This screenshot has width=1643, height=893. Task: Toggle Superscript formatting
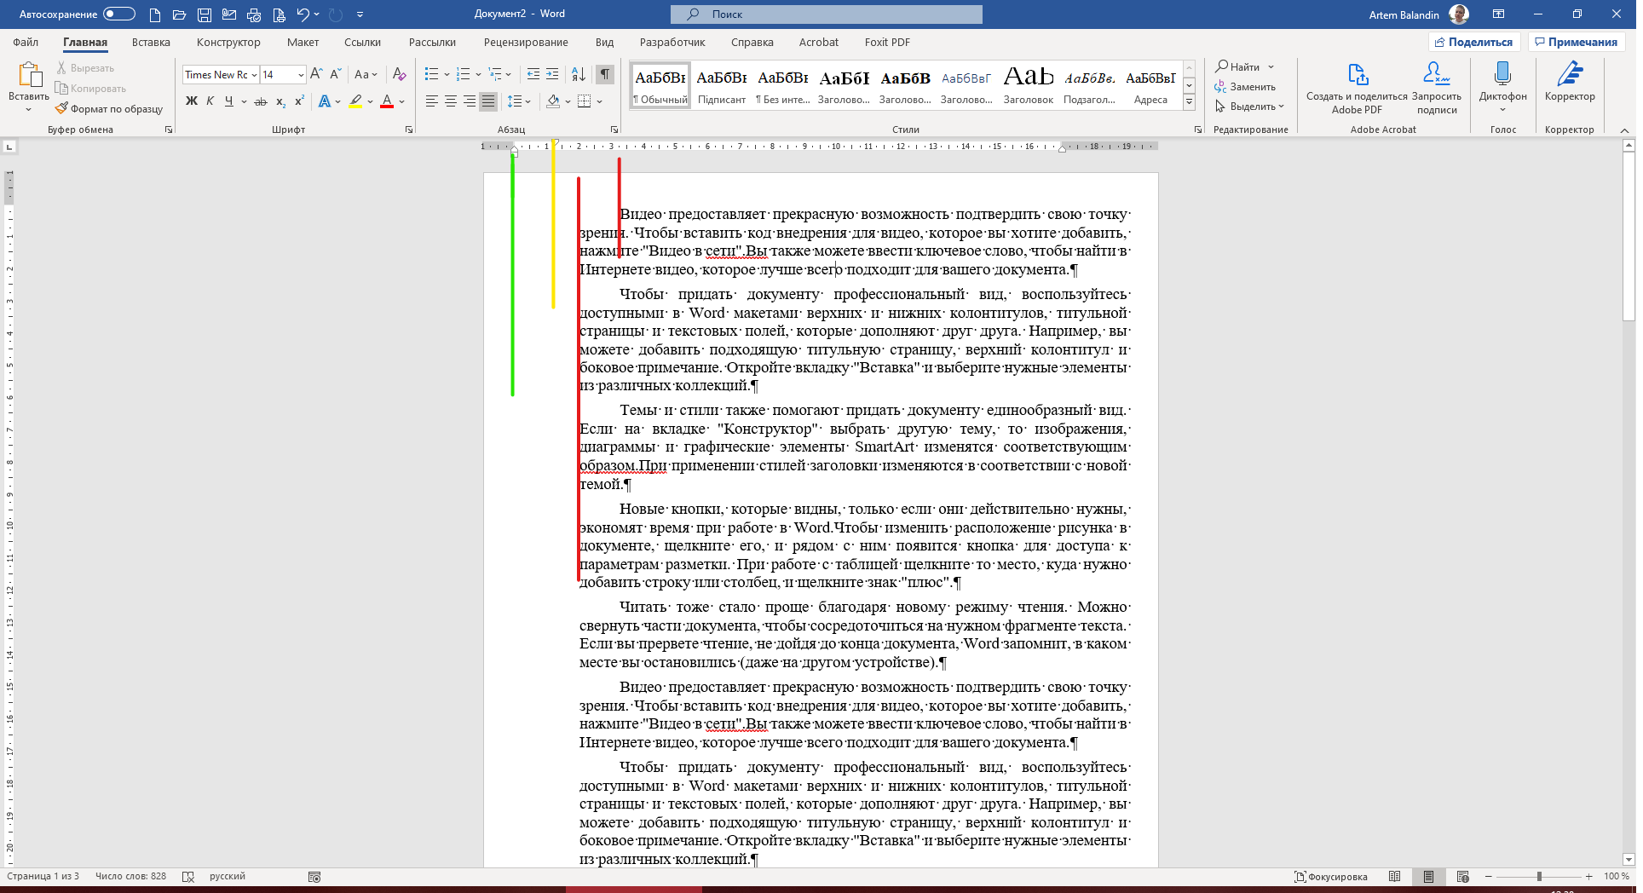(x=299, y=101)
